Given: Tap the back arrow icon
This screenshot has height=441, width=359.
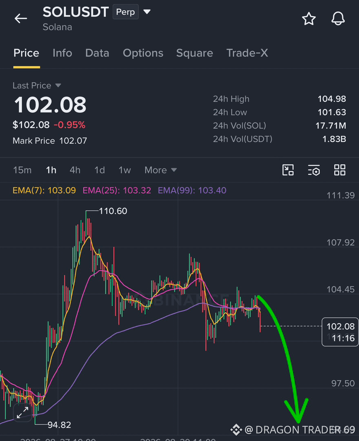Looking at the screenshot, I should (21, 19).
